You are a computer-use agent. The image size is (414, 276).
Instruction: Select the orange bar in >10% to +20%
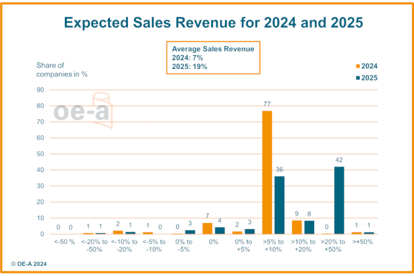(297, 227)
